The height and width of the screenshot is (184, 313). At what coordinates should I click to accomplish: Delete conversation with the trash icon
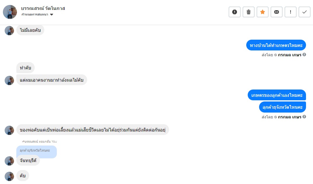(249, 12)
